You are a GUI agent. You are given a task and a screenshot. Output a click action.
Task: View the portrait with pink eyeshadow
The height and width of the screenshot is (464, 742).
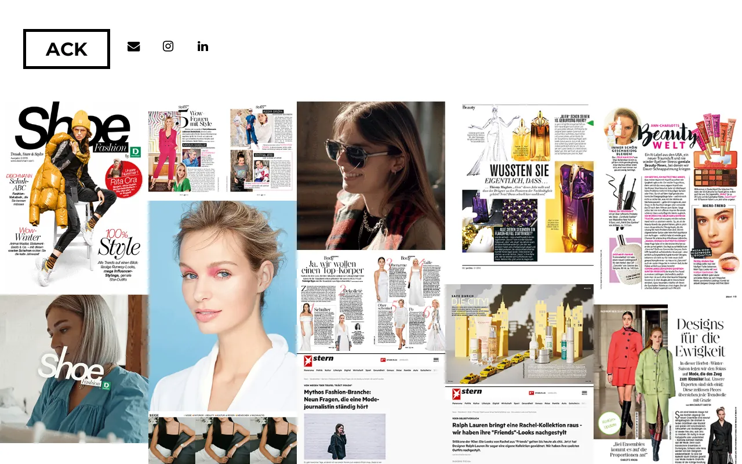[x=223, y=306]
